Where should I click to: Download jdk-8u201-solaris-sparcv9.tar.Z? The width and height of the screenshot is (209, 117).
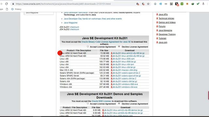pos(126,73)
